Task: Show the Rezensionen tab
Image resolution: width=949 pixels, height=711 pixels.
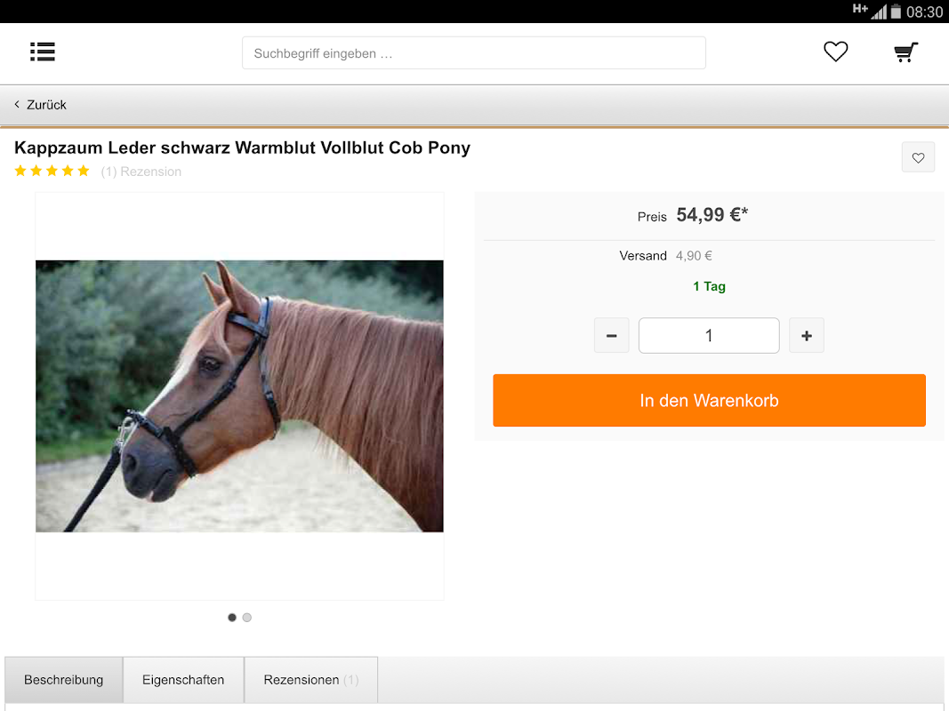Action: point(311,680)
